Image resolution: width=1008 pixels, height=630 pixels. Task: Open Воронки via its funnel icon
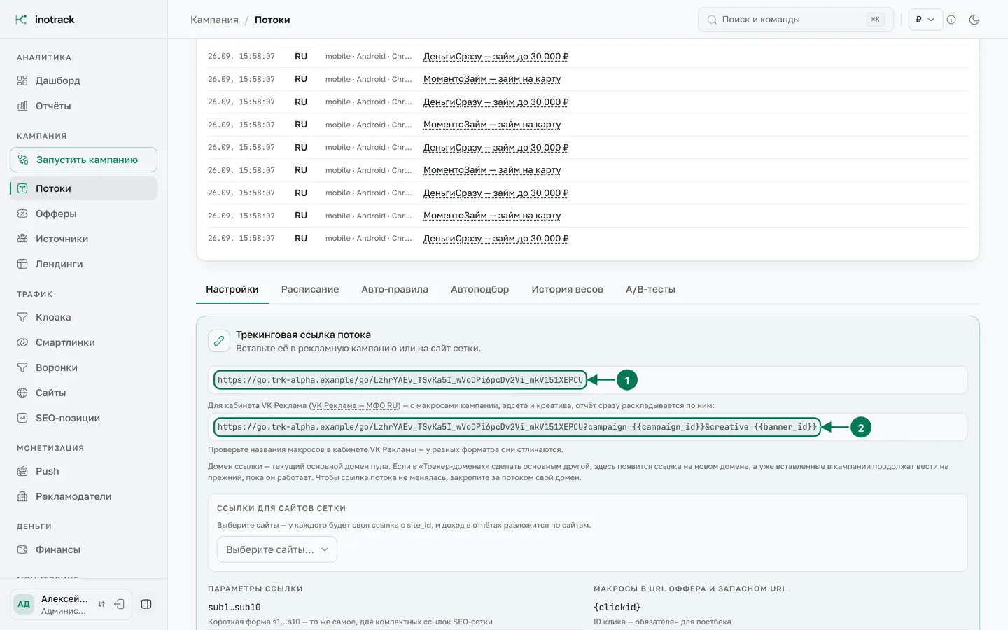[x=22, y=367]
